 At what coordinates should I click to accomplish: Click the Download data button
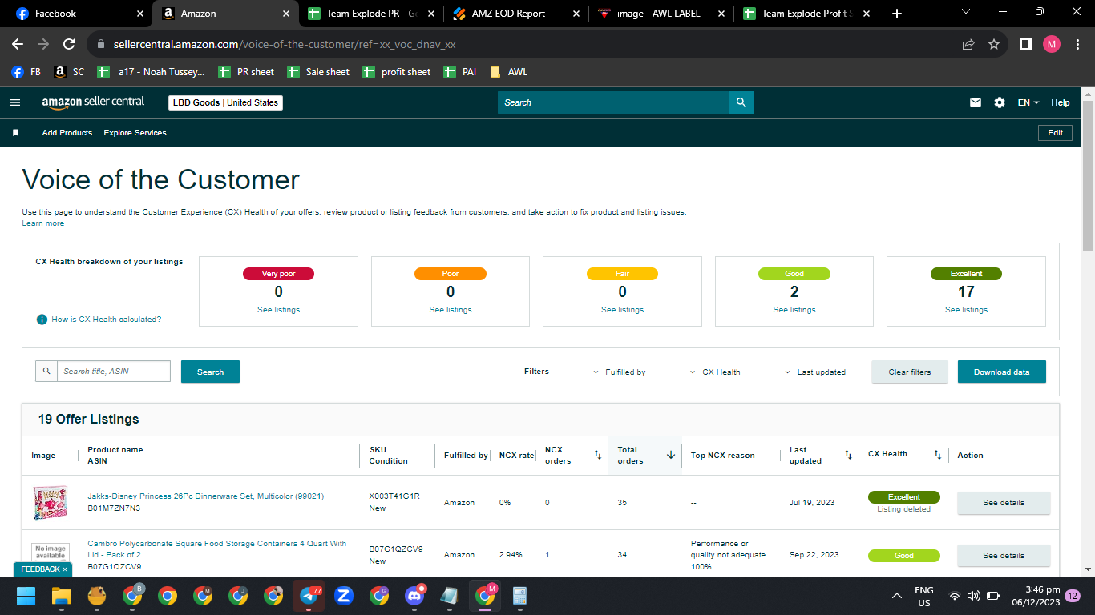(1002, 372)
